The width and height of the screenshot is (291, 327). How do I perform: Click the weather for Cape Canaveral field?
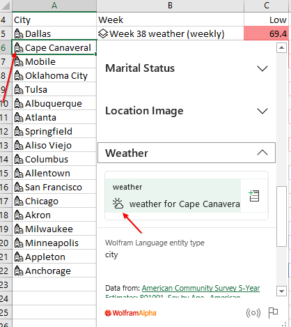click(173, 195)
